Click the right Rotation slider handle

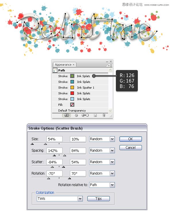click(70, 178)
